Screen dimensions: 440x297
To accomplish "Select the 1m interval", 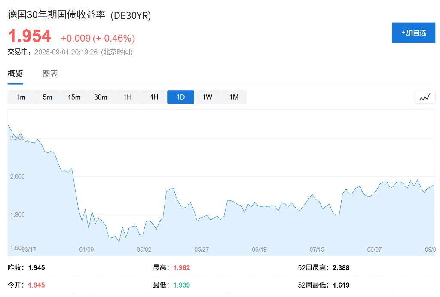I will pos(21,97).
